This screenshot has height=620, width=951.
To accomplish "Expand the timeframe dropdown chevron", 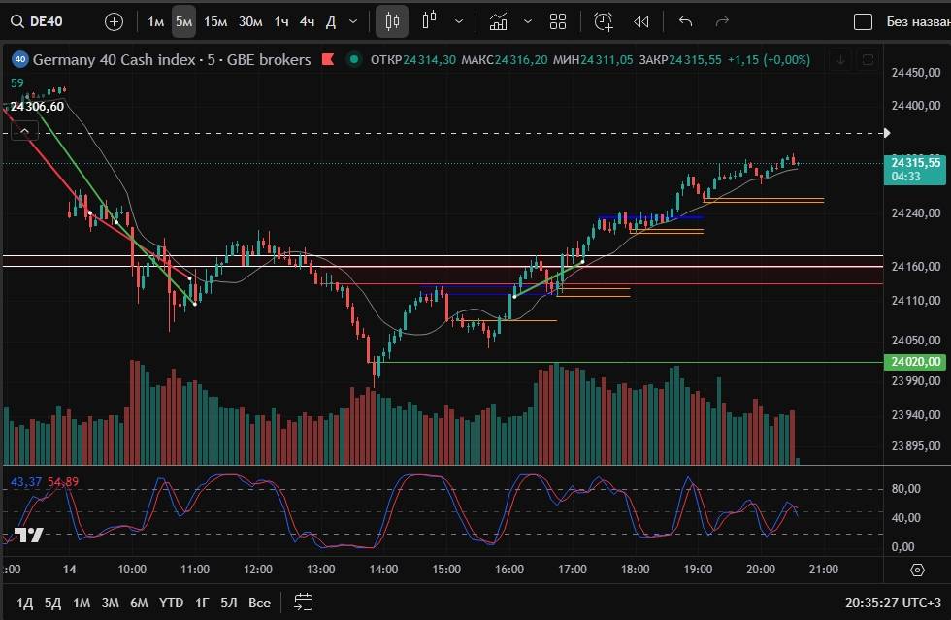I will coord(352,21).
